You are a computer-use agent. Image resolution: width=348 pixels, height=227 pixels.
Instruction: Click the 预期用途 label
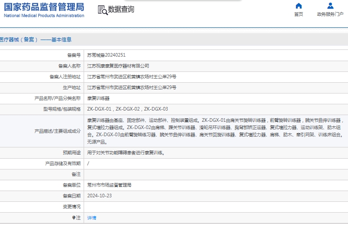(x=71, y=153)
